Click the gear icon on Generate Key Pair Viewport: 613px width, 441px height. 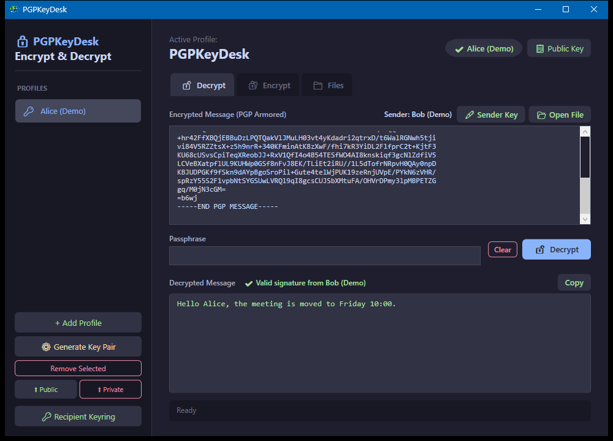click(x=46, y=347)
